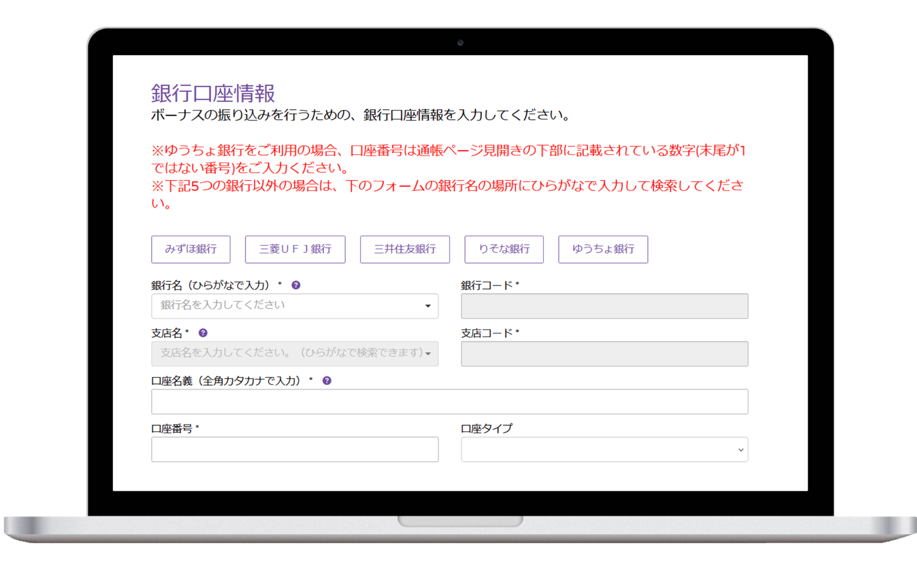The width and height of the screenshot is (917, 571).
Task: Expand the 銀行名 dropdown arrow
Action: click(428, 306)
